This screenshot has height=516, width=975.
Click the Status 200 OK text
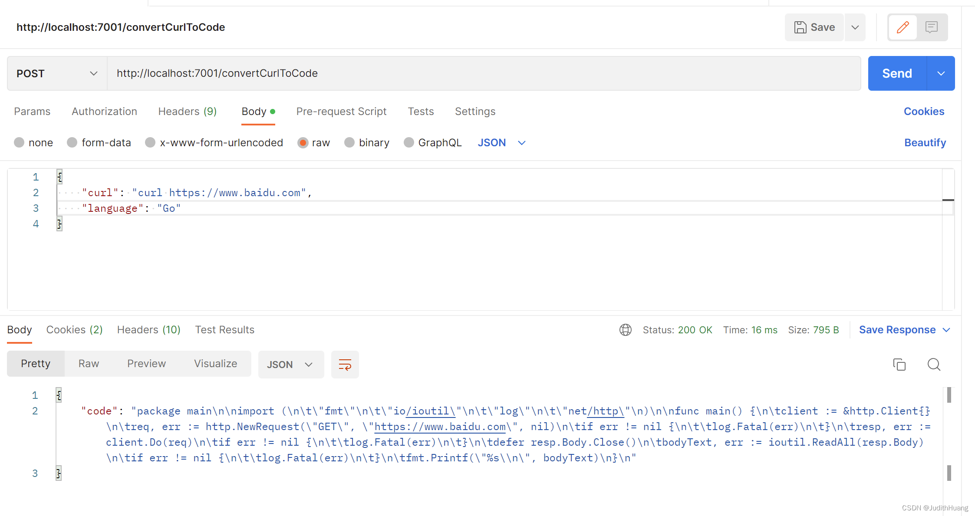pos(677,330)
